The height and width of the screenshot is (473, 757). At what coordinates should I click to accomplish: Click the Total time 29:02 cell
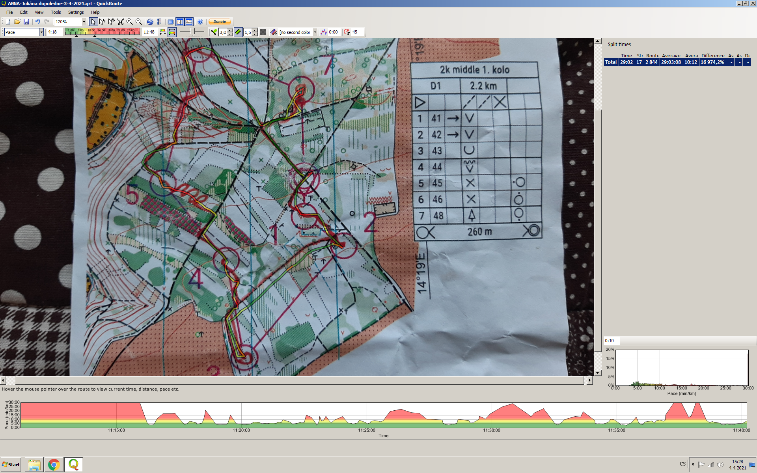(x=626, y=62)
